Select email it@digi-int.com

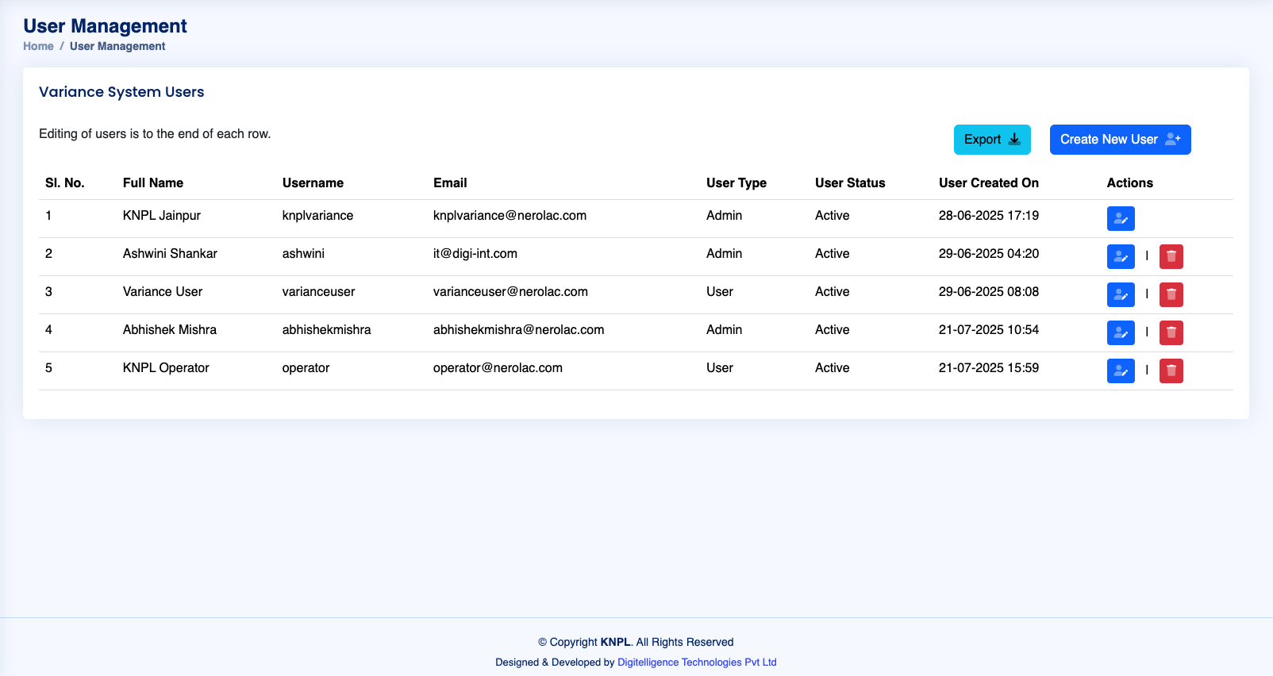tap(475, 254)
